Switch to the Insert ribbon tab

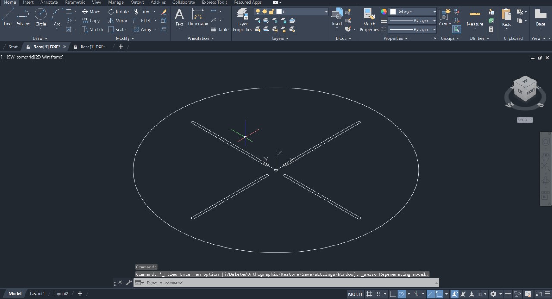coord(28,3)
